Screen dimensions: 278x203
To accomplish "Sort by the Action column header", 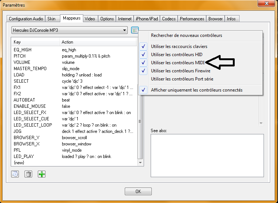I will tap(98, 42).
